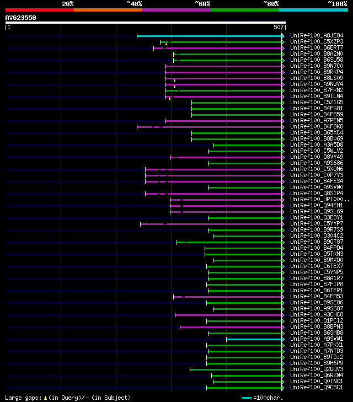This screenshot has height=402, width=353.
Task: Select the UniRef100_B4F8K8 label
Action: [x=317, y=126]
